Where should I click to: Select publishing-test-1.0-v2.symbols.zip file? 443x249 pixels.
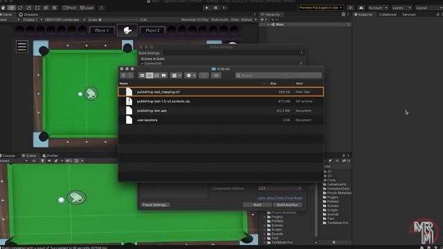221,102
